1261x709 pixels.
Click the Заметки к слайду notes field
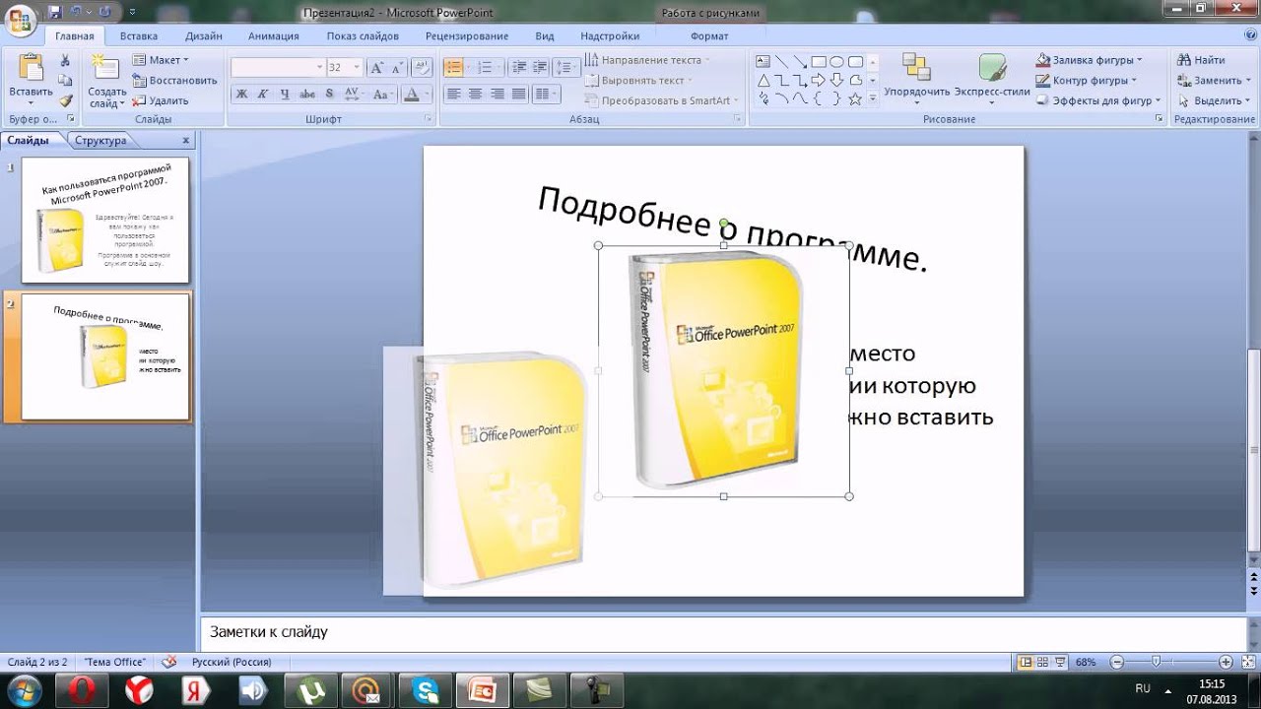point(723,632)
